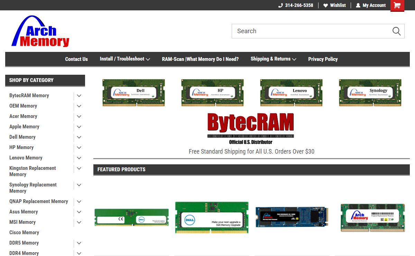
Task: Expand the Synology Replacement Memory chevron
Action: (79, 185)
